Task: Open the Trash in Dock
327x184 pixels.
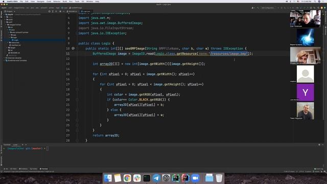Action: click(219, 178)
